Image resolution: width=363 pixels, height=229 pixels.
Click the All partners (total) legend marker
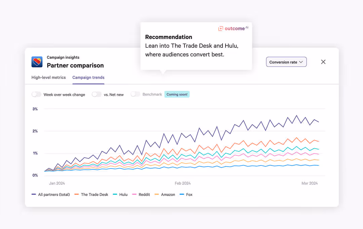tap(33, 194)
